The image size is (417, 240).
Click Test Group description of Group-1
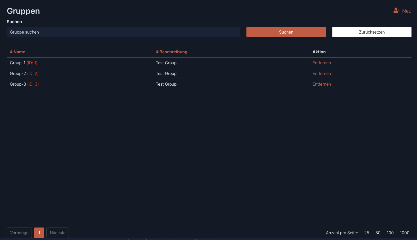pos(166,63)
